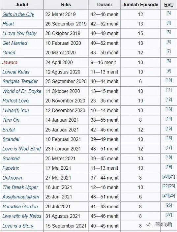Click reference [3] citation
The width and height of the screenshot is (177, 232).
[168, 13]
